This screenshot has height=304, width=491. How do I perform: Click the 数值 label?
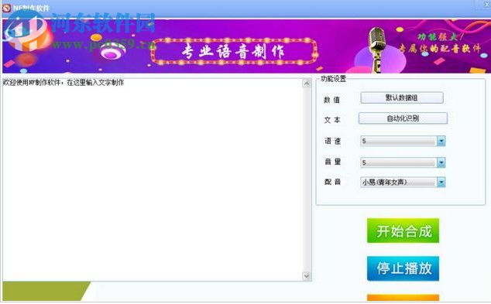[332, 100]
